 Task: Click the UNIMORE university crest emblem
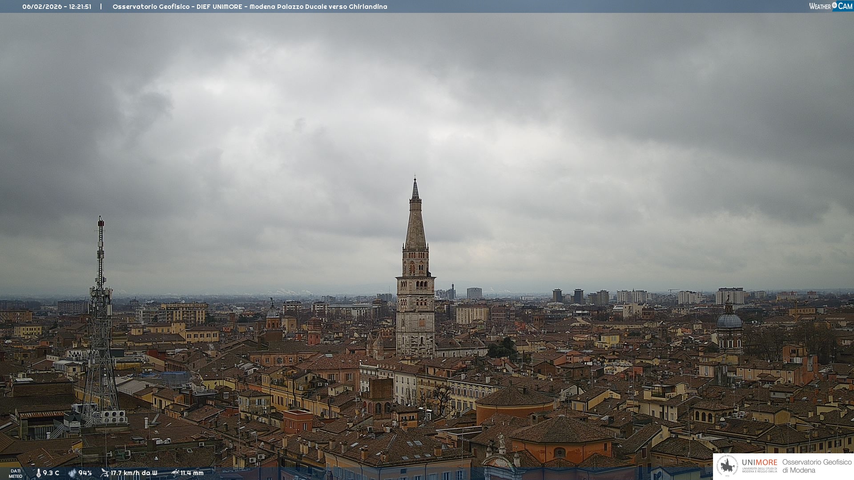click(x=727, y=466)
